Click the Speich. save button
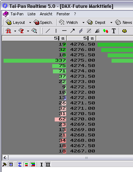 click(43, 22)
